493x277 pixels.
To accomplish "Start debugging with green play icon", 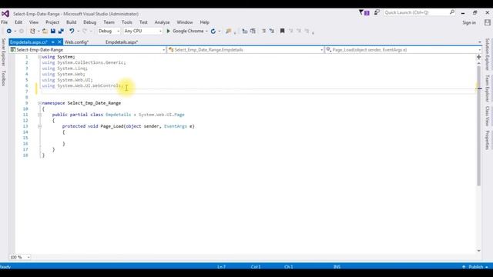I will pos(168,31).
